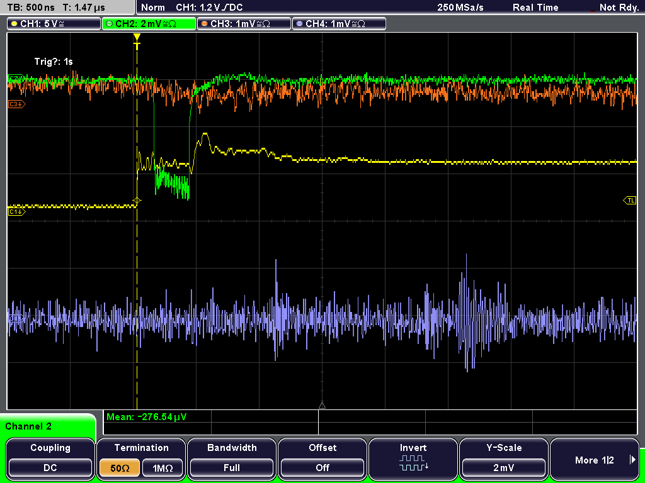Click the CH1: 1.2 V trigger source info

point(209,7)
